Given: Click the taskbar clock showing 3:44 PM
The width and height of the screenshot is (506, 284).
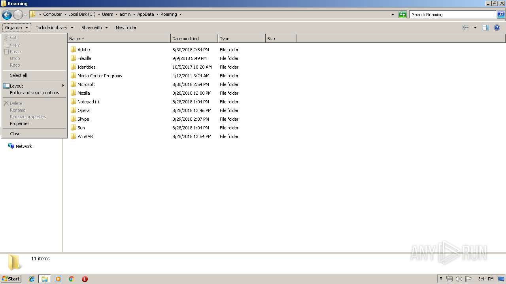Looking at the screenshot, I should click(485, 279).
